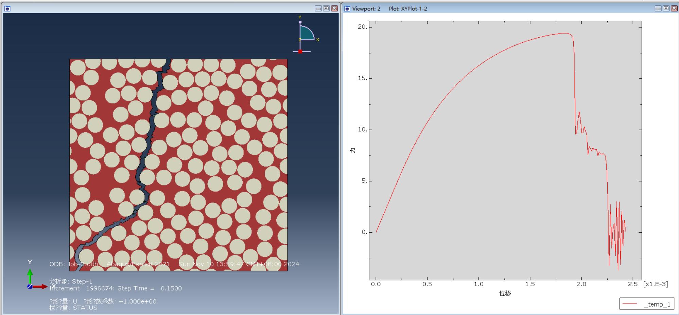Click the 20. tick label on y-axis

pyautogui.click(x=362, y=27)
